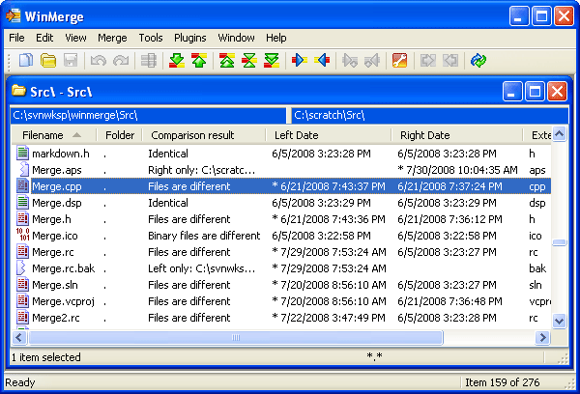Jump to next difference with green down arrow
The width and height of the screenshot is (580, 394).
pyautogui.click(x=176, y=61)
